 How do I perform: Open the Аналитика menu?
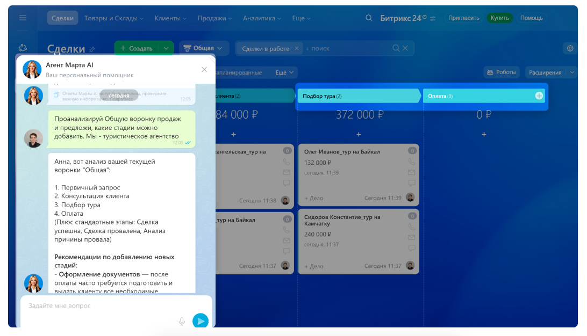point(262,18)
